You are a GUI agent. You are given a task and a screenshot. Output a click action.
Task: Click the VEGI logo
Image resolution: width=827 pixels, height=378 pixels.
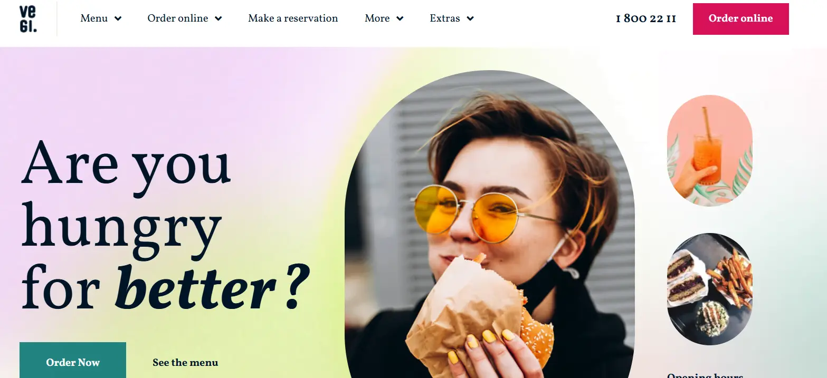click(x=28, y=20)
